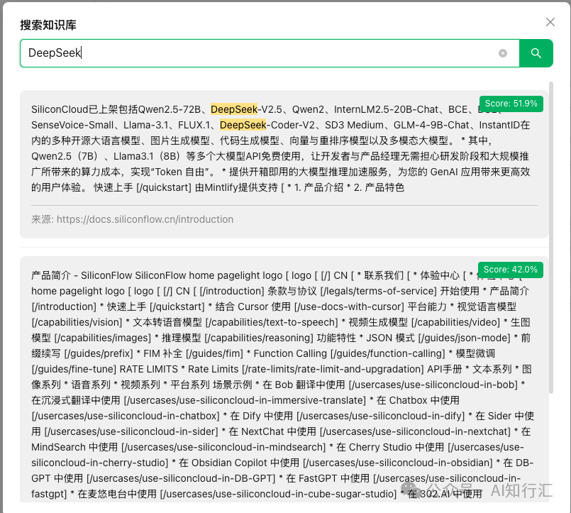Click the results list vertical scrollbar
571x513 pixels.
click(x=551, y=238)
